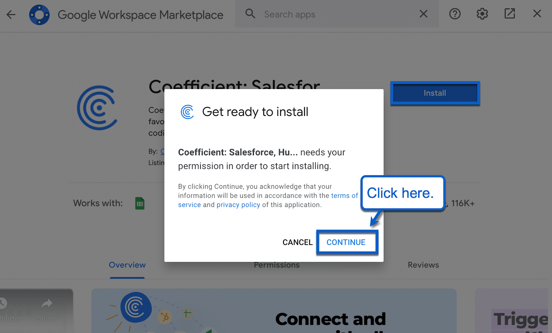Viewport: 552px width, 333px height.
Task: Open Google Workspace Marketplace home logo
Action: point(39,15)
